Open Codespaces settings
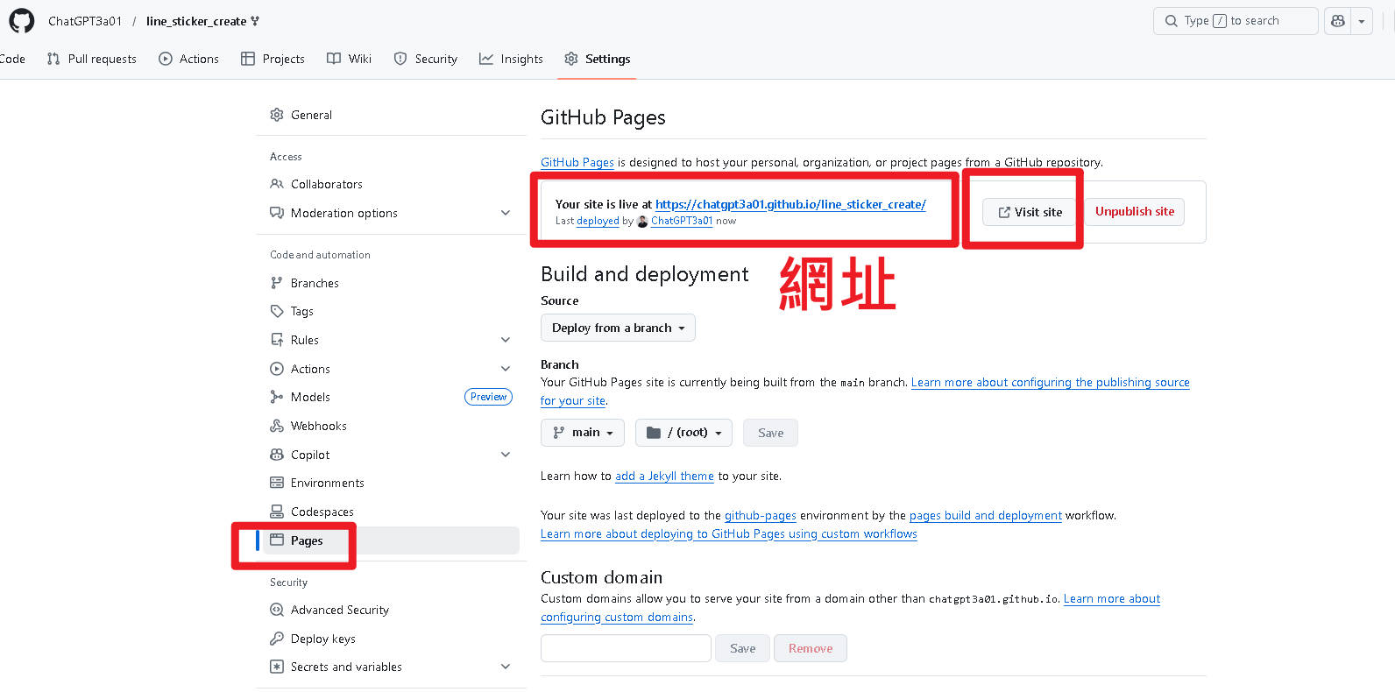Image resolution: width=1395 pixels, height=692 pixels. pos(391,512)
